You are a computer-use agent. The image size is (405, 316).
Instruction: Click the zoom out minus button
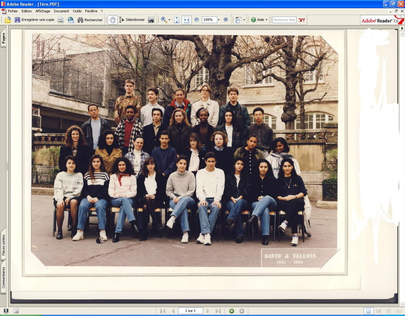[x=197, y=20]
